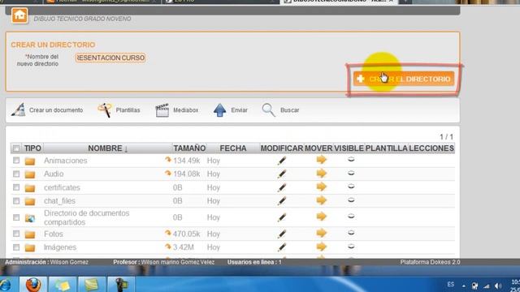Viewport: 520px width, 292px height.
Task: Sort by the TIPO column header
Action: pos(32,148)
